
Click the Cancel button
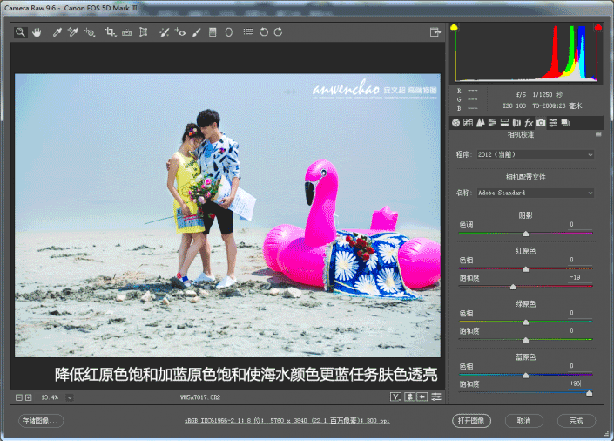tap(524, 421)
